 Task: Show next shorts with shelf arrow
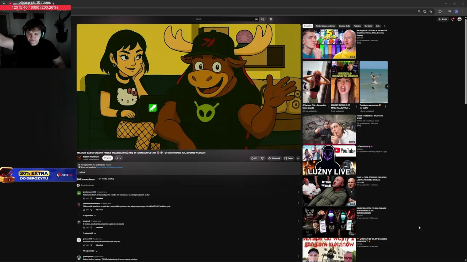(x=387, y=86)
